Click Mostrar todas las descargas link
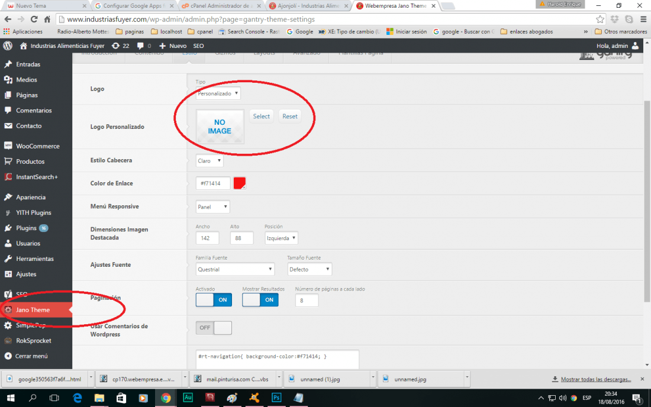651x407 pixels. coord(596,379)
